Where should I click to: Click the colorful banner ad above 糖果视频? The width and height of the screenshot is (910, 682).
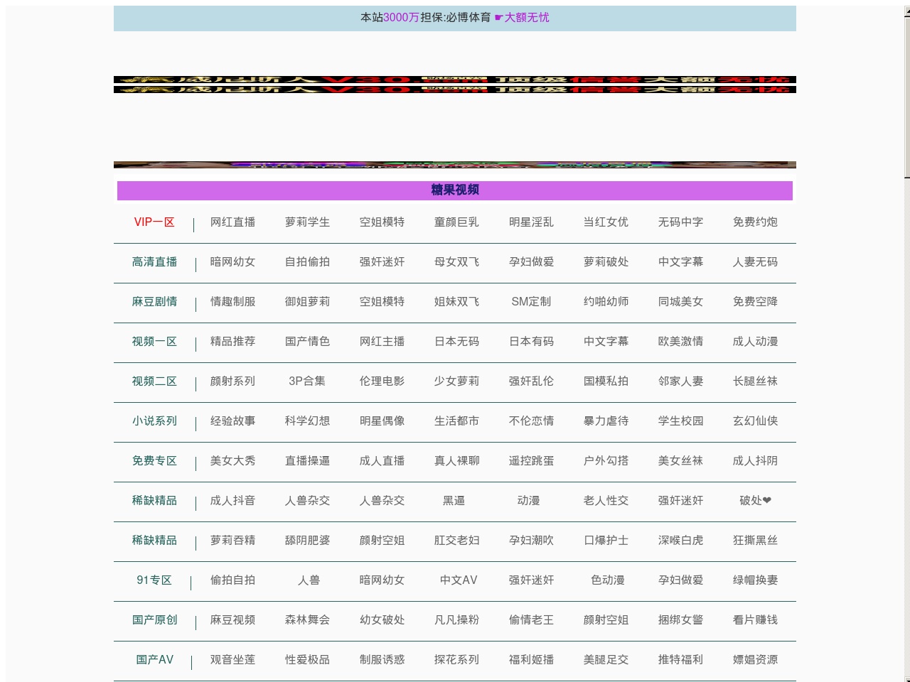pos(455,165)
